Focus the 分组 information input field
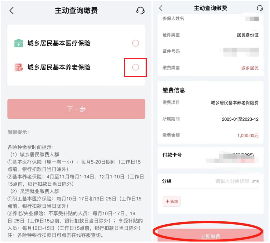 tap(232, 181)
